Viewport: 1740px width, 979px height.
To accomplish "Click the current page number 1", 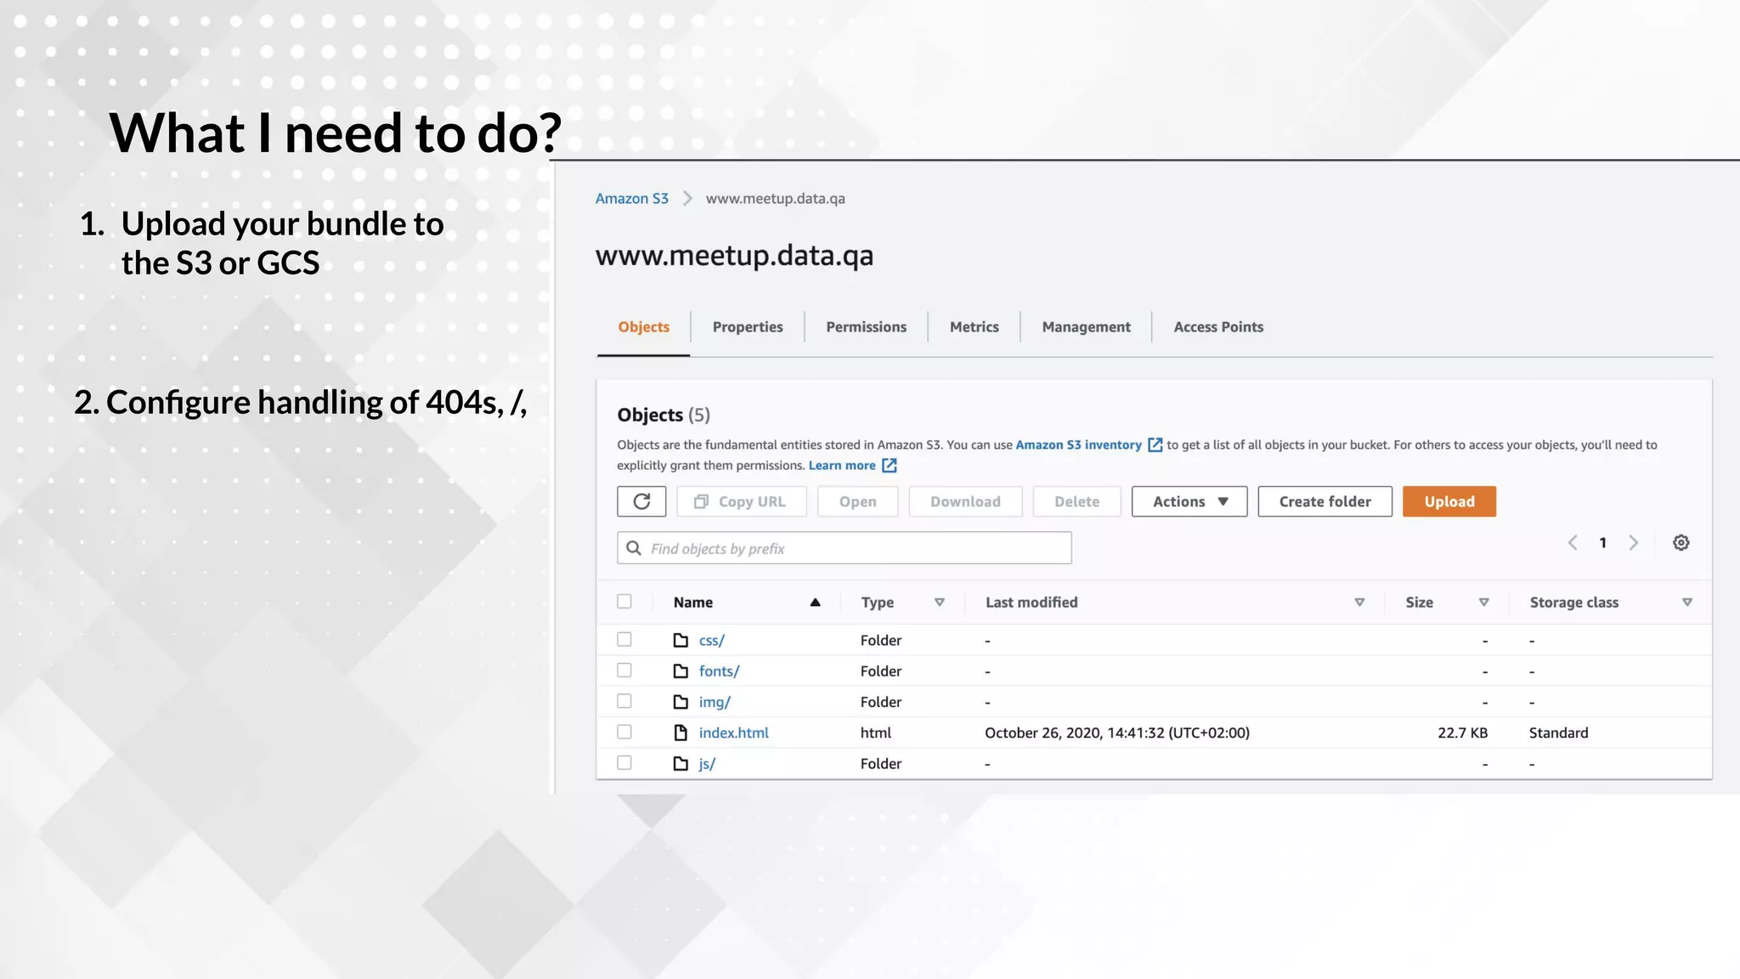I will (x=1602, y=542).
